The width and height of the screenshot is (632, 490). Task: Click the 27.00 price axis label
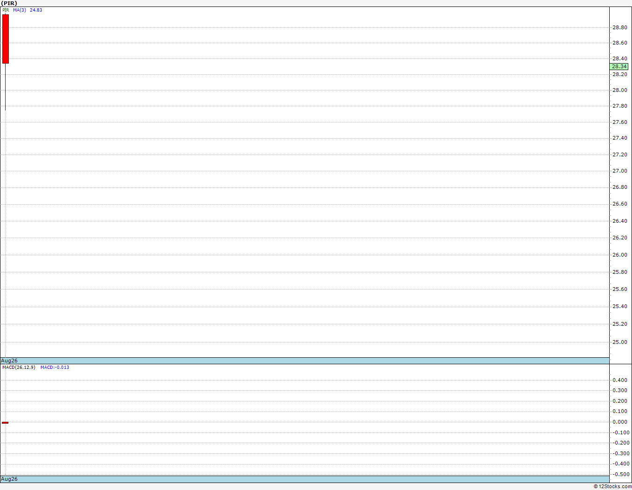[x=619, y=171]
